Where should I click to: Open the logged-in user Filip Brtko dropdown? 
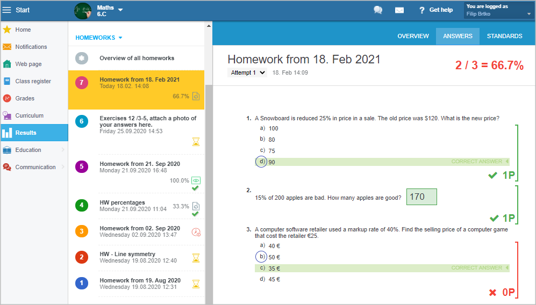pyautogui.click(x=499, y=10)
